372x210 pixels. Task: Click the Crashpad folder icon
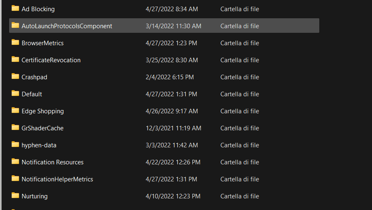click(x=15, y=76)
